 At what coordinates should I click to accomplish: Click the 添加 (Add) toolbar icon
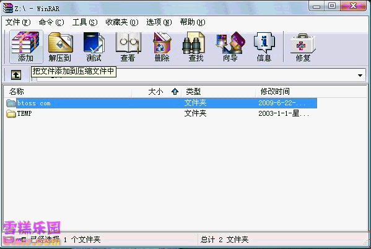26,47
